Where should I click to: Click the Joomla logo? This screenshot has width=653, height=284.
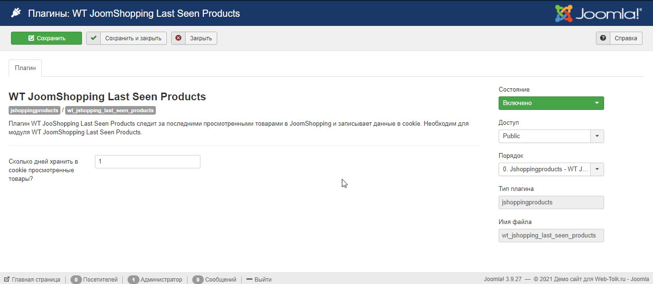pos(598,13)
